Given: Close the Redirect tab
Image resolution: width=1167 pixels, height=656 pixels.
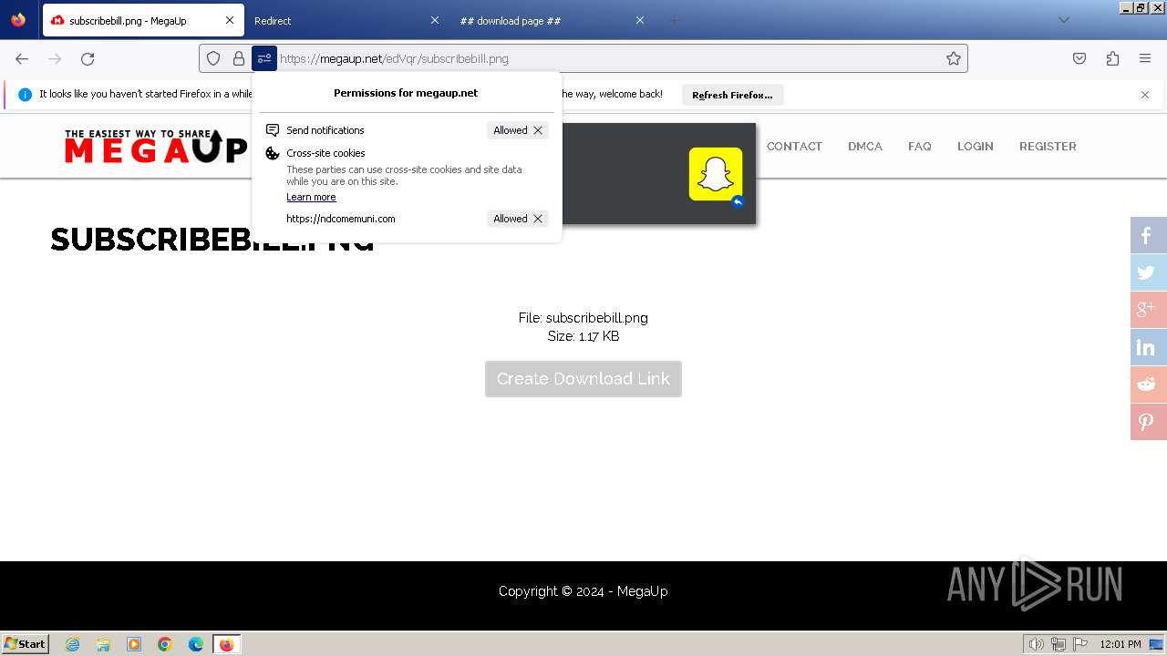Looking at the screenshot, I should pos(435,20).
